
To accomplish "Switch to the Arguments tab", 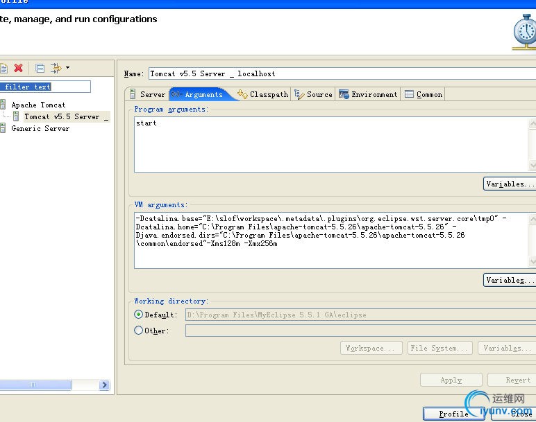I will pos(201,94).
